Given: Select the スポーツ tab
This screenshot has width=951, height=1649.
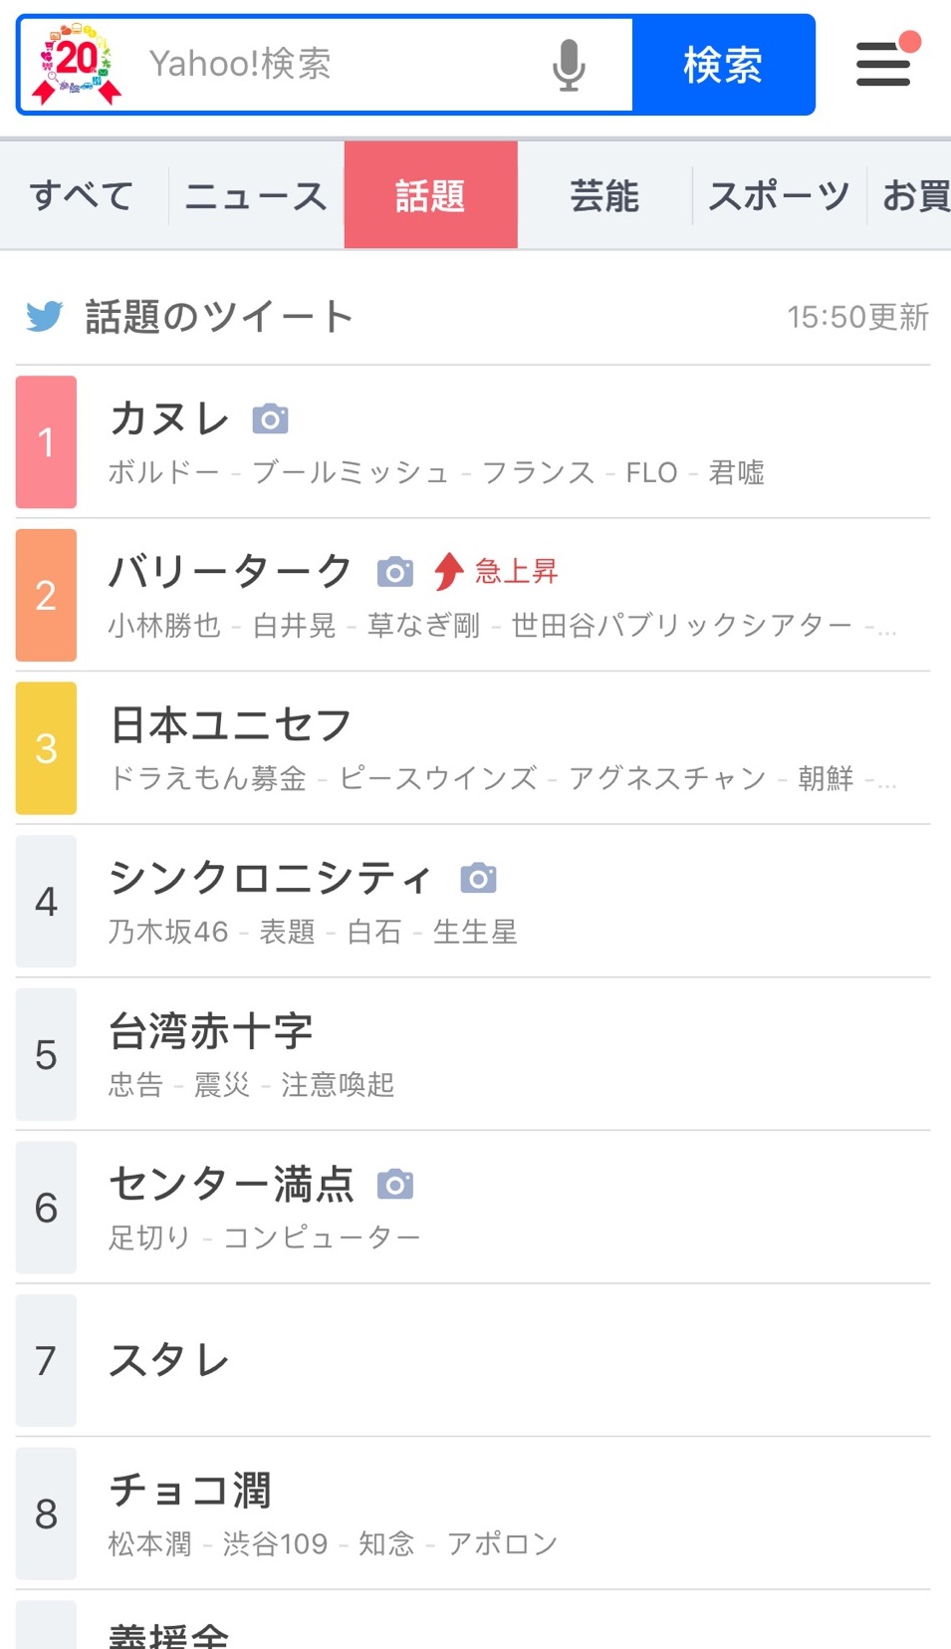Looking at the screenshot, I should coord(779,195).
